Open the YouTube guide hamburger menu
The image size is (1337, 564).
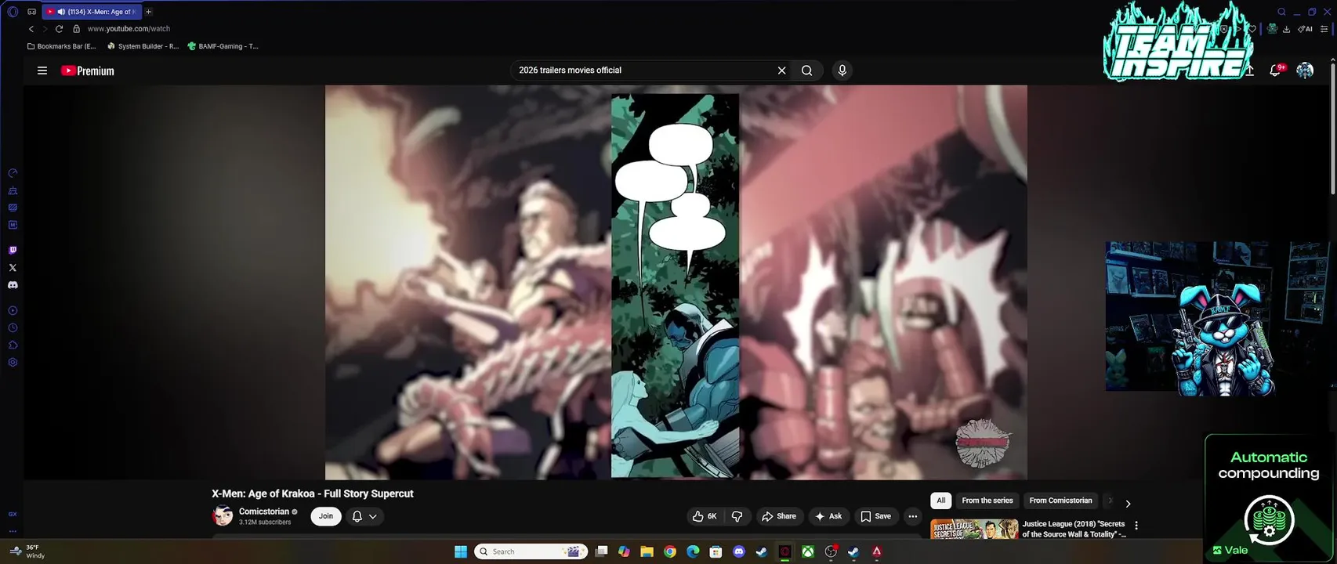[x=42, y=70]
